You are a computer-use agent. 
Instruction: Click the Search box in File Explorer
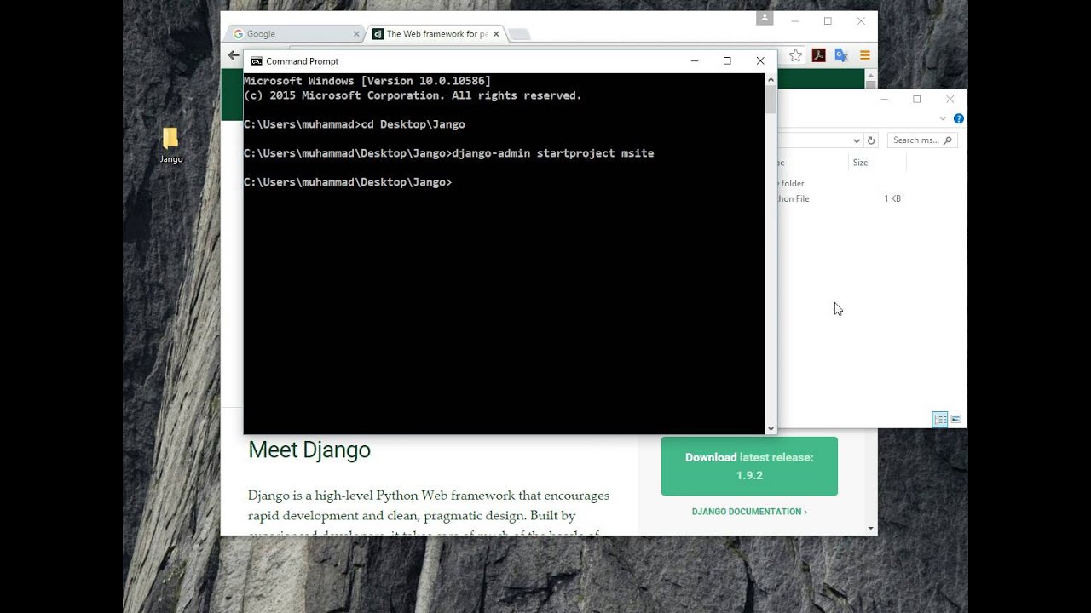pos(922,140)
